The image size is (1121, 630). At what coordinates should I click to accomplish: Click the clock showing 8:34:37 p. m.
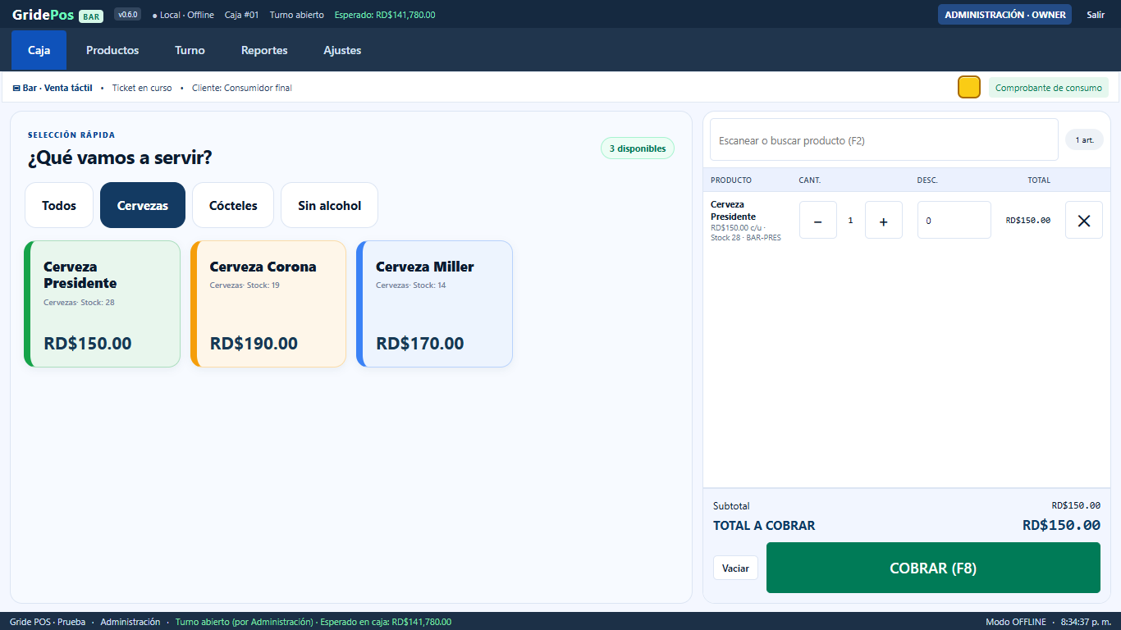[1086, 622]
